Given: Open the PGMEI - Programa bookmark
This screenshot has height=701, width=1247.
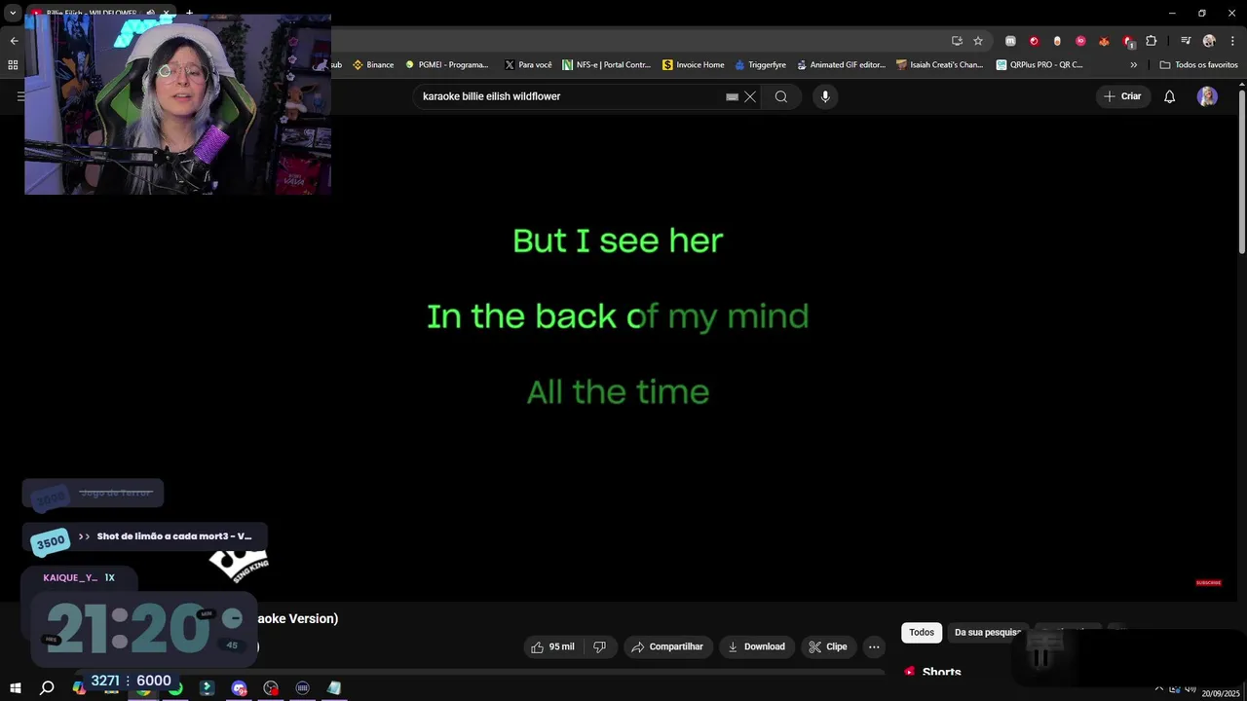Looking at the screenshot, I should coord(446,65).
